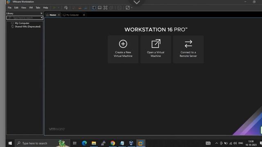Open the Tabs menu

click(x=38, y=8)
